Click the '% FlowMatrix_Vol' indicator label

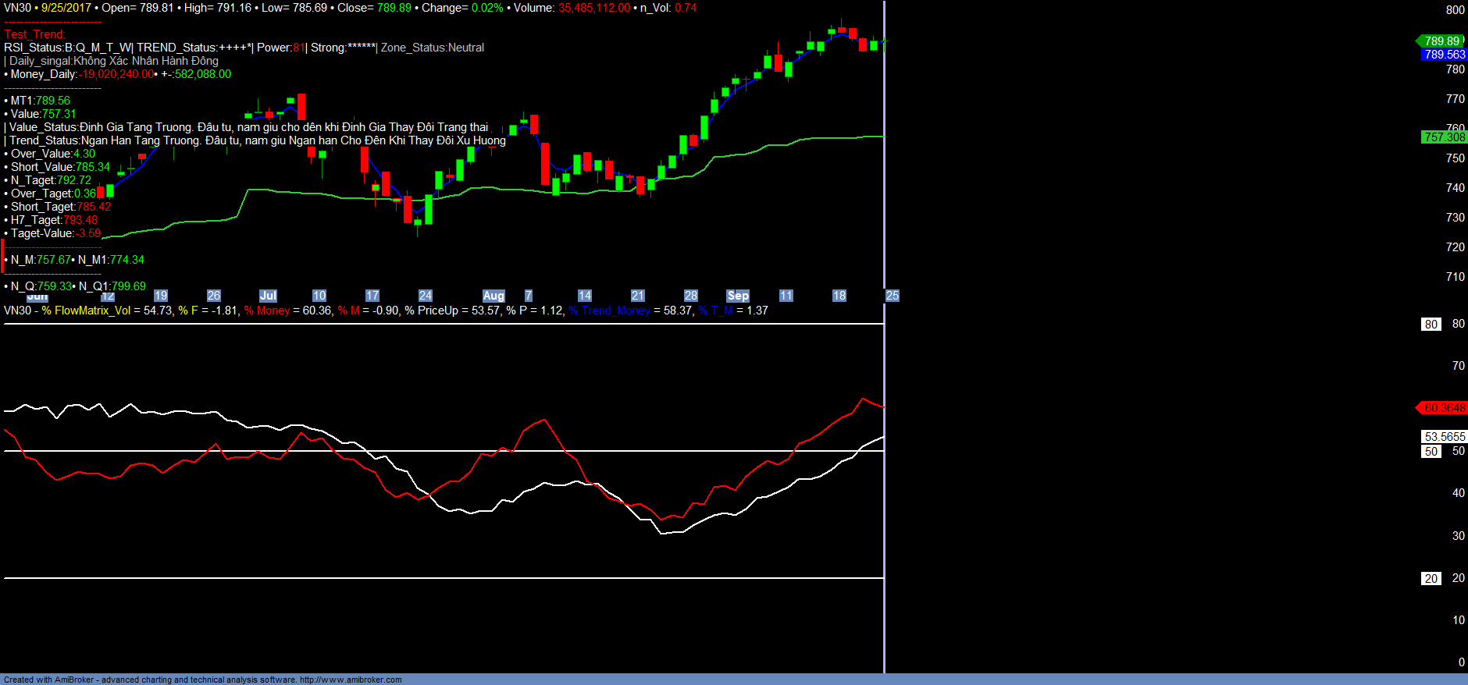coord(86,311)
